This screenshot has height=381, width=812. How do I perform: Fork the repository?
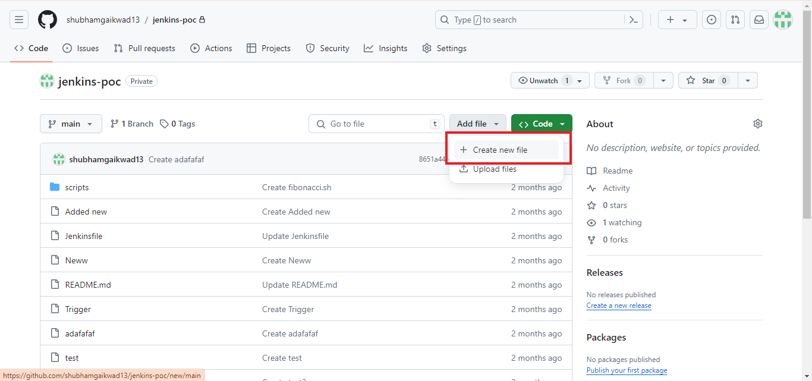point(624,80)
